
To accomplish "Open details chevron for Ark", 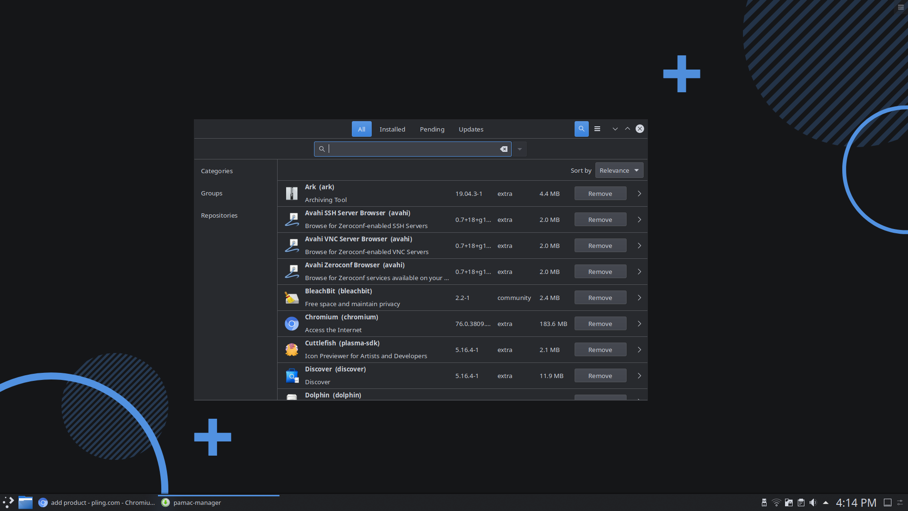I will click(639, 194).
